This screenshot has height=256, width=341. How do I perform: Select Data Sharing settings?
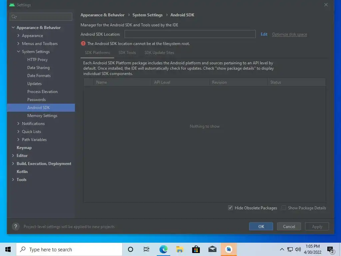(x=38, y=67)
